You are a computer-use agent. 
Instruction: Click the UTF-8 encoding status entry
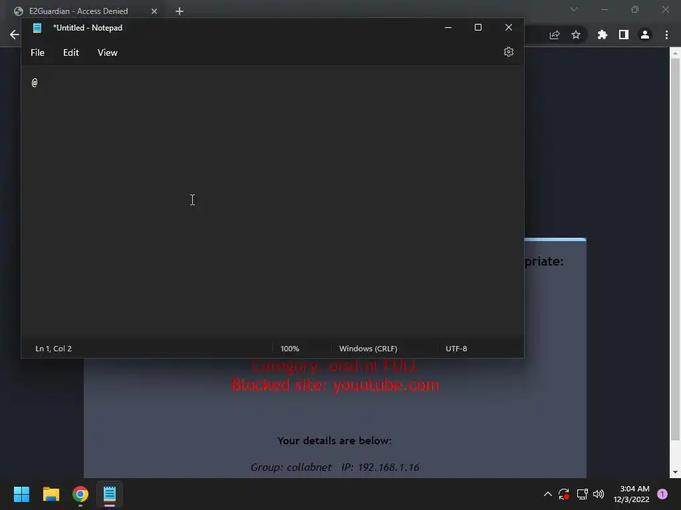(x=456, y=349)
